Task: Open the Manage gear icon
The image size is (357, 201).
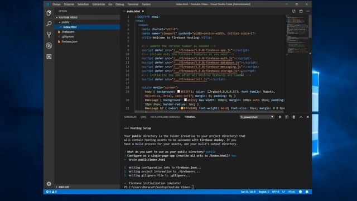Action: click(x=49, y=184)
